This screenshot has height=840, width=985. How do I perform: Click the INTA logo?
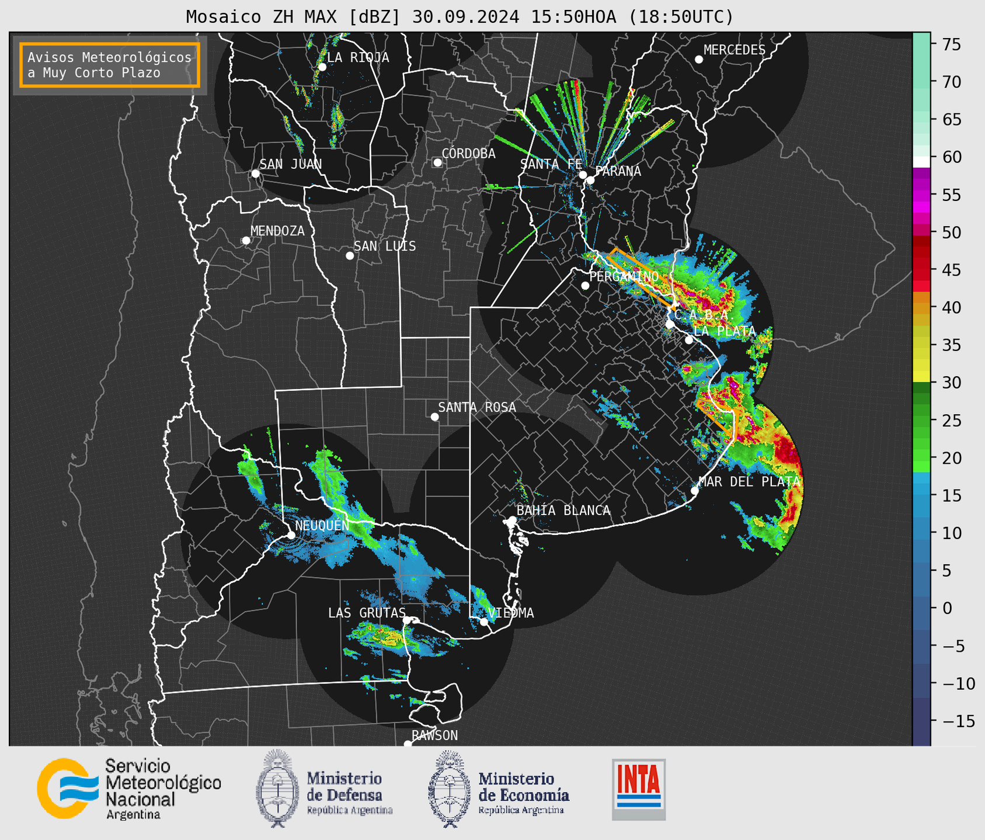coord(639,789)
